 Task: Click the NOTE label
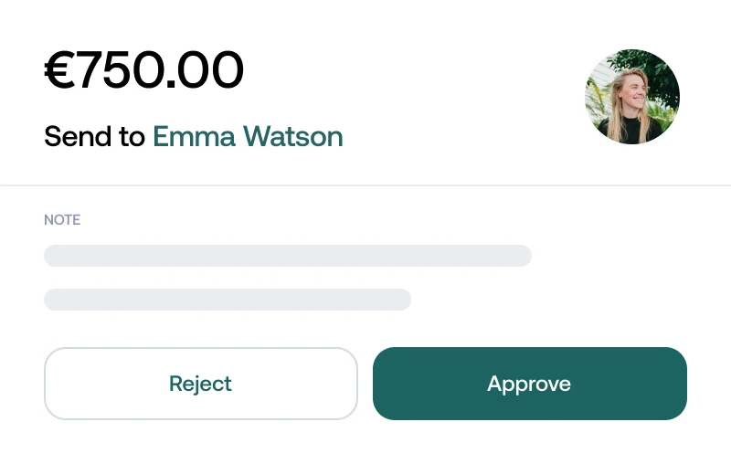(62, 220)
